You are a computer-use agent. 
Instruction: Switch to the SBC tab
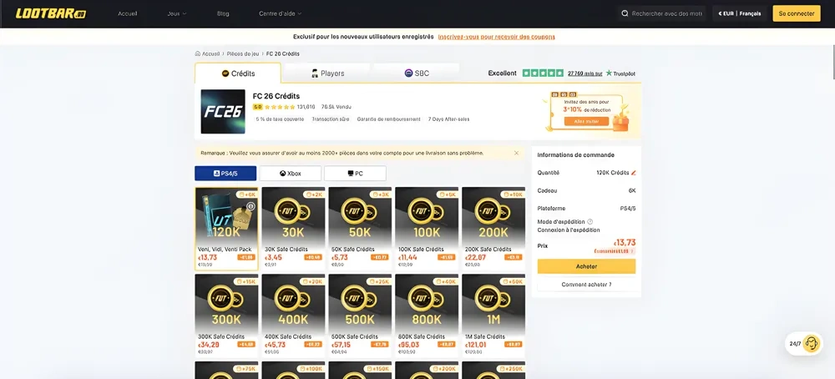click(x=417, y=73)
